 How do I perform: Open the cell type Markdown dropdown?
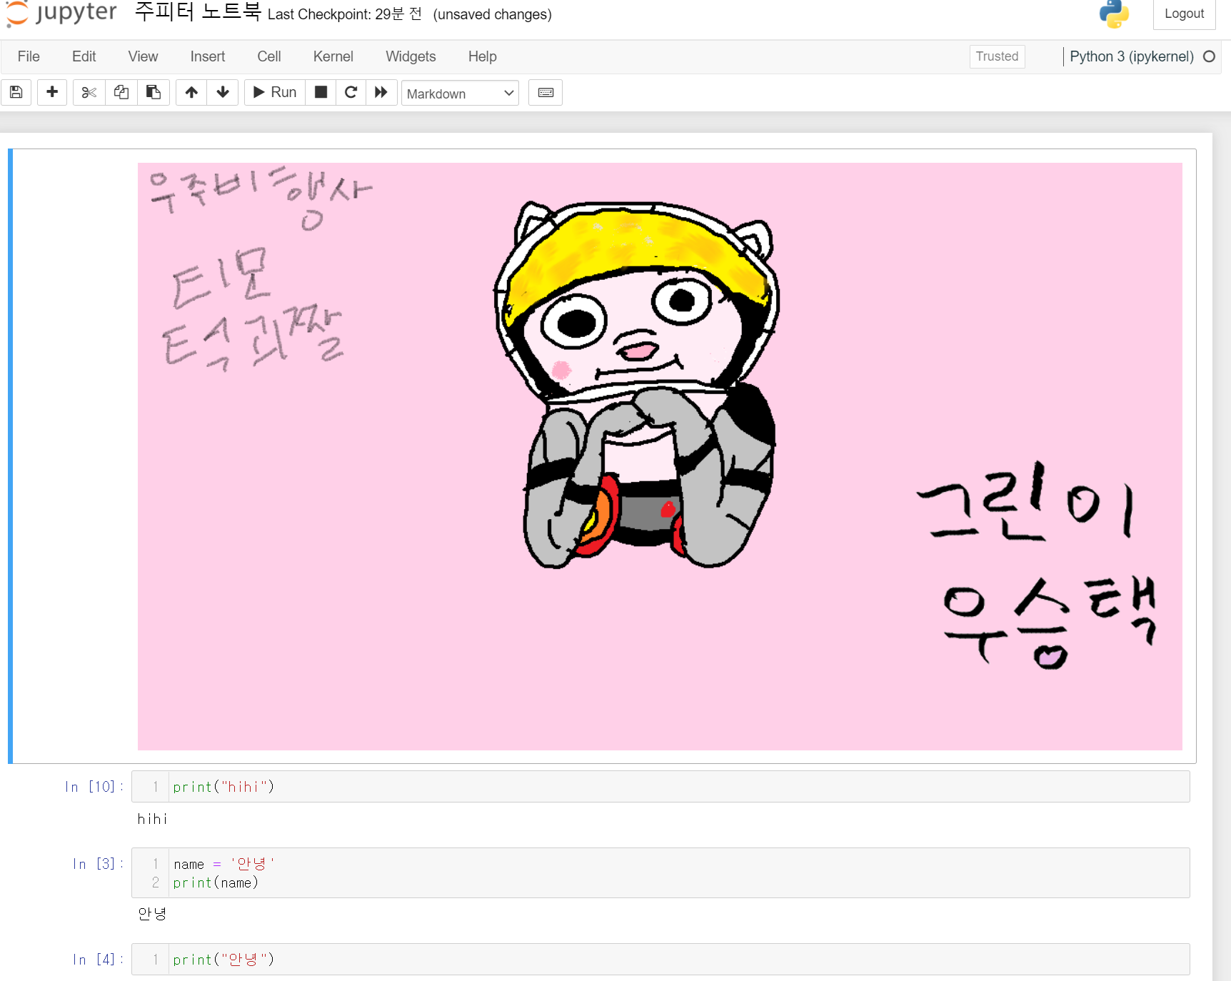(x=460, y=94)
